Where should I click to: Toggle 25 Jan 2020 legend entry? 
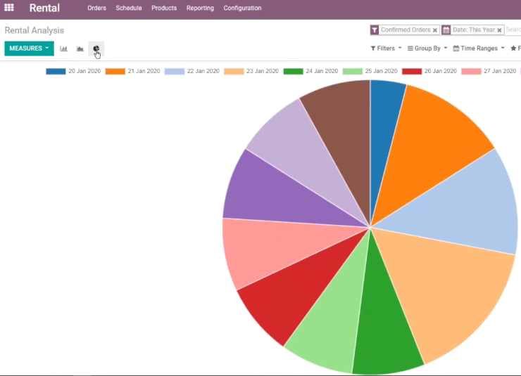[x=370, y=71]
